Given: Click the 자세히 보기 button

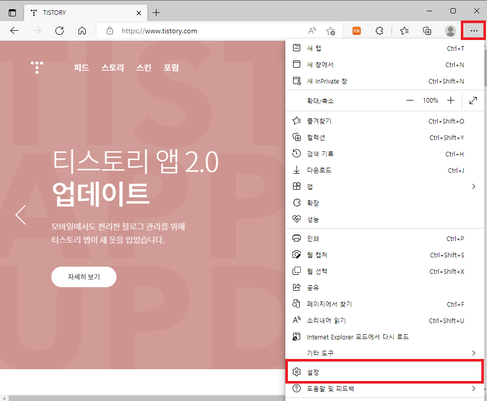Looking at the screenshot, I should 84,277.
